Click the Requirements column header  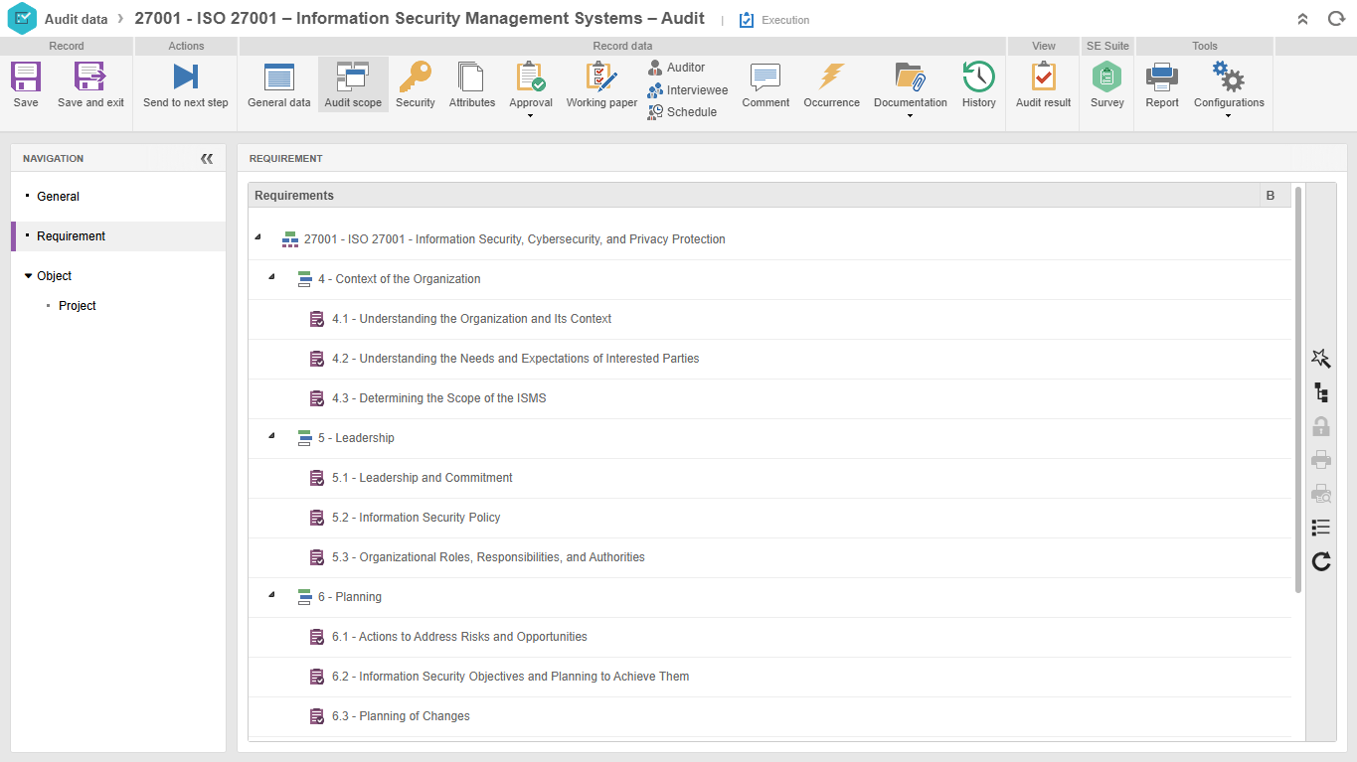coord(754,196)
